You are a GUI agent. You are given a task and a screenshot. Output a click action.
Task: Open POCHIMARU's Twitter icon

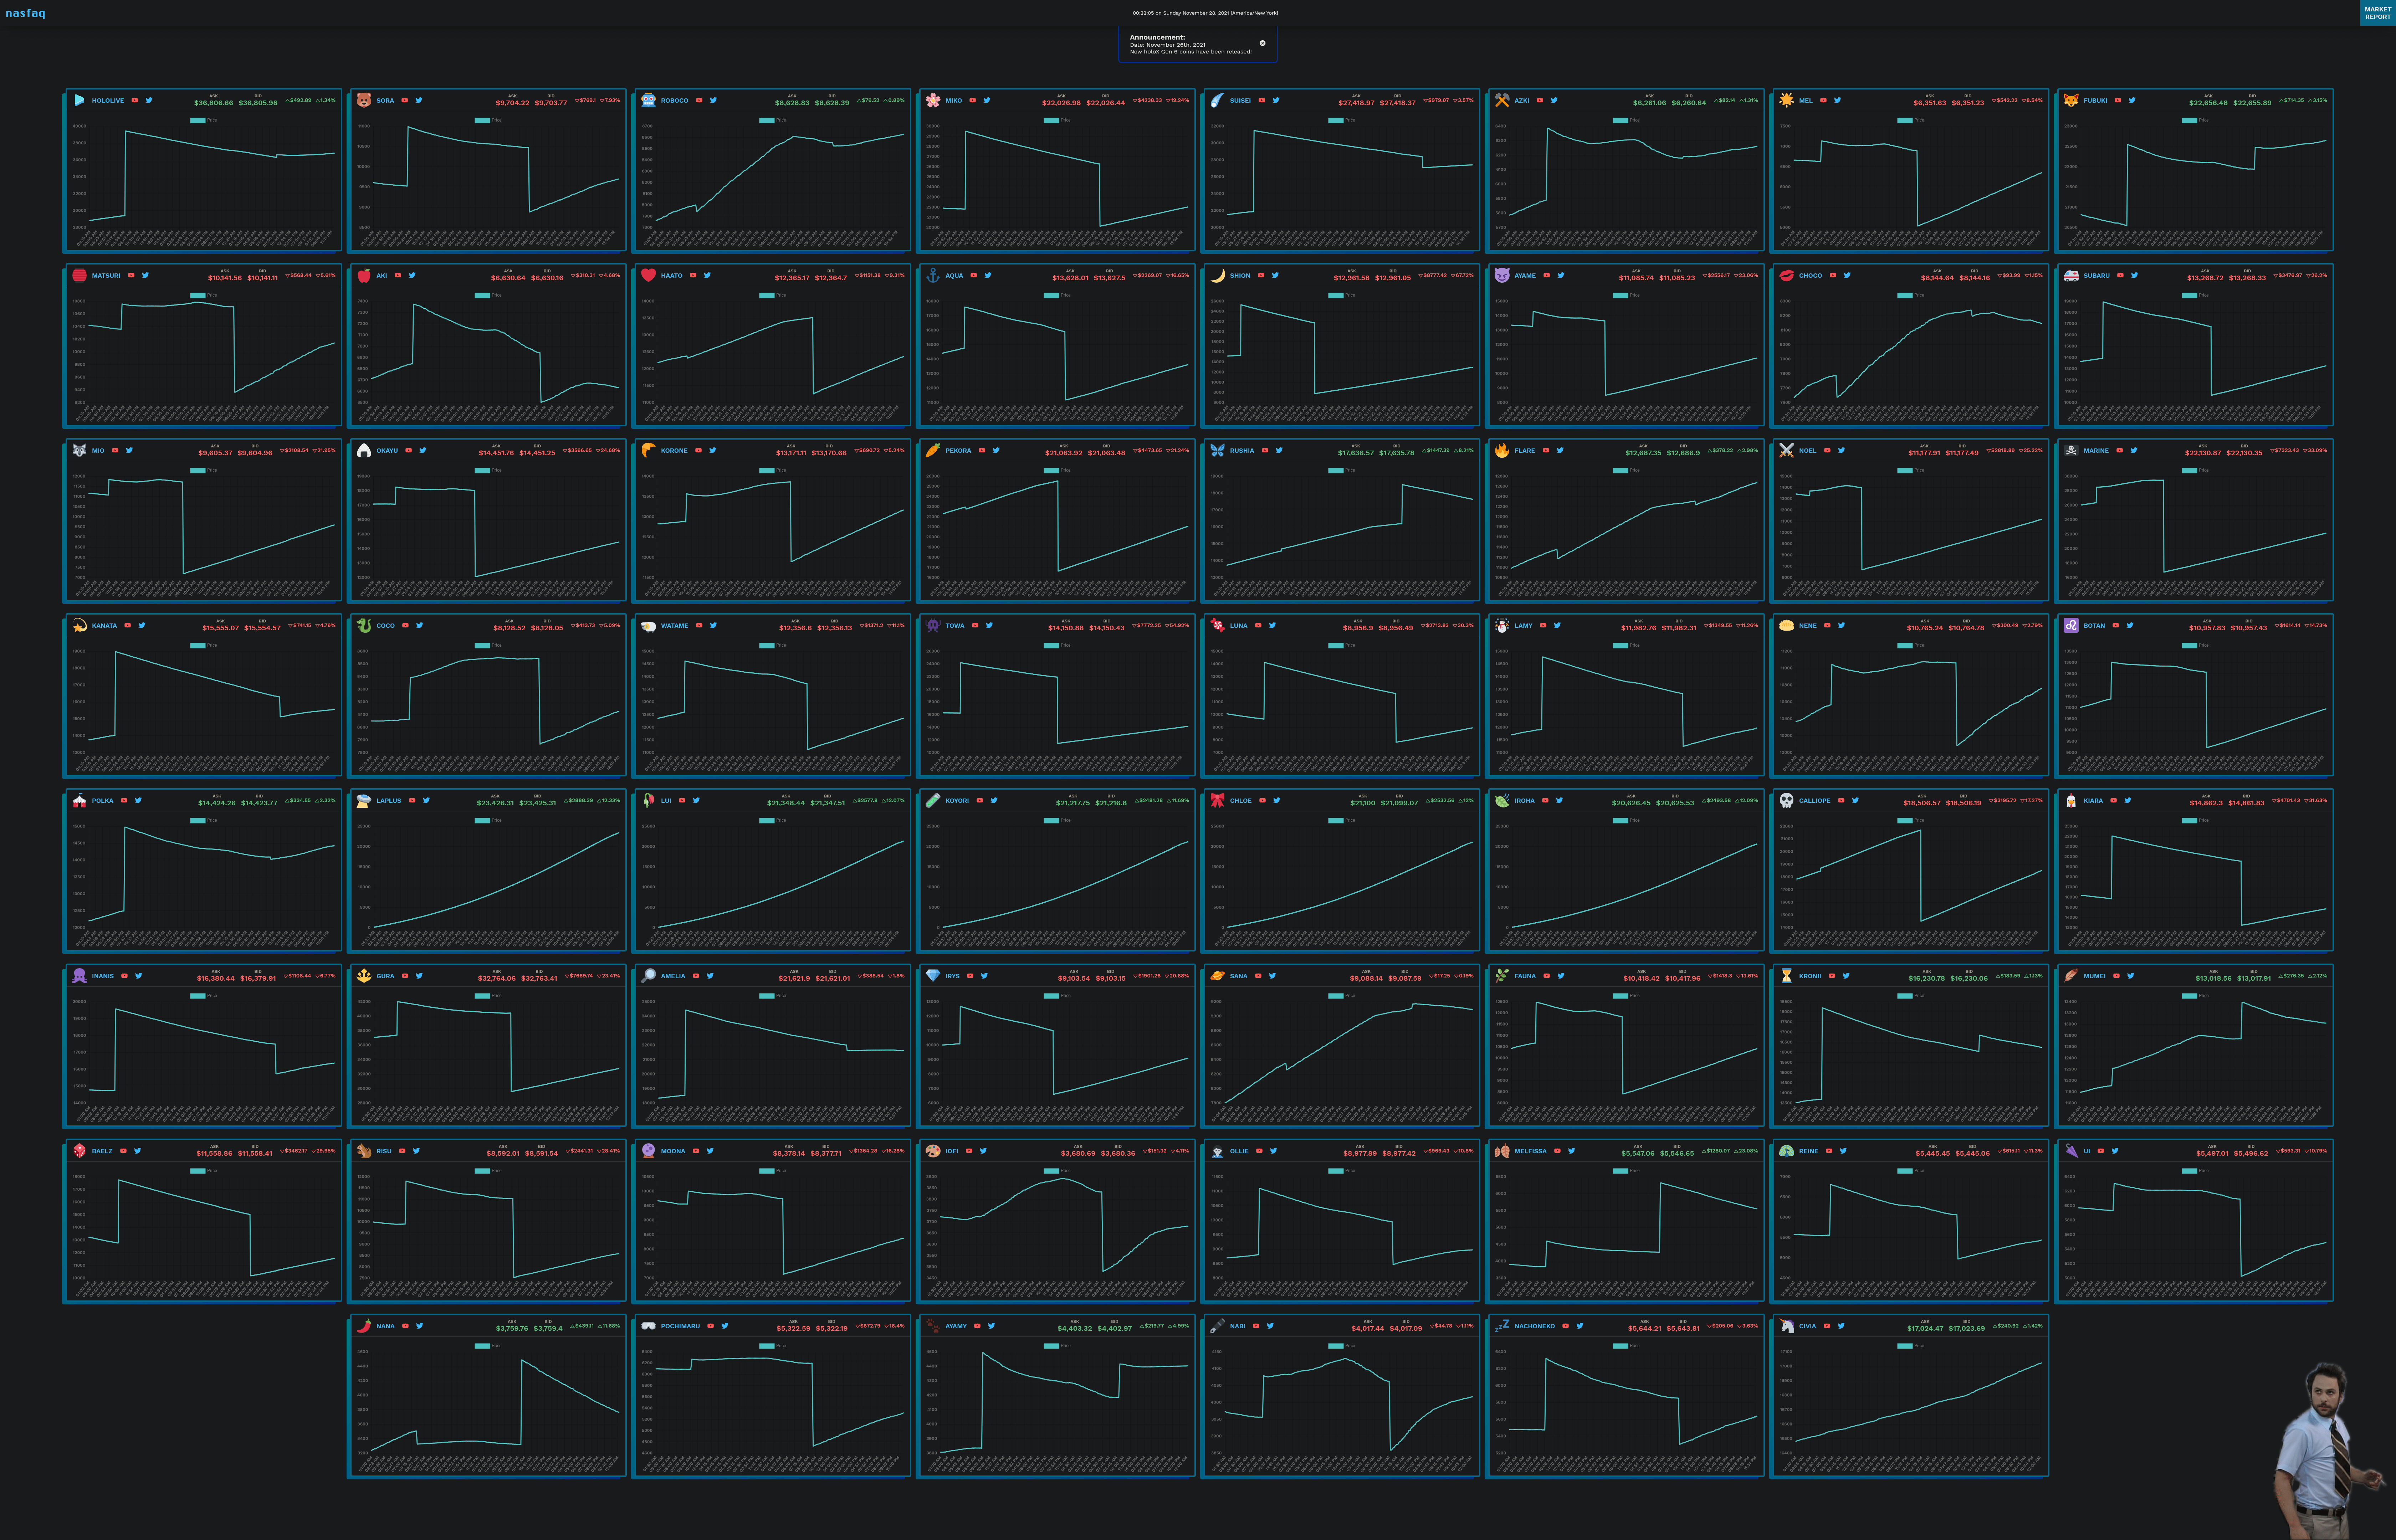tap(725, 1326)
